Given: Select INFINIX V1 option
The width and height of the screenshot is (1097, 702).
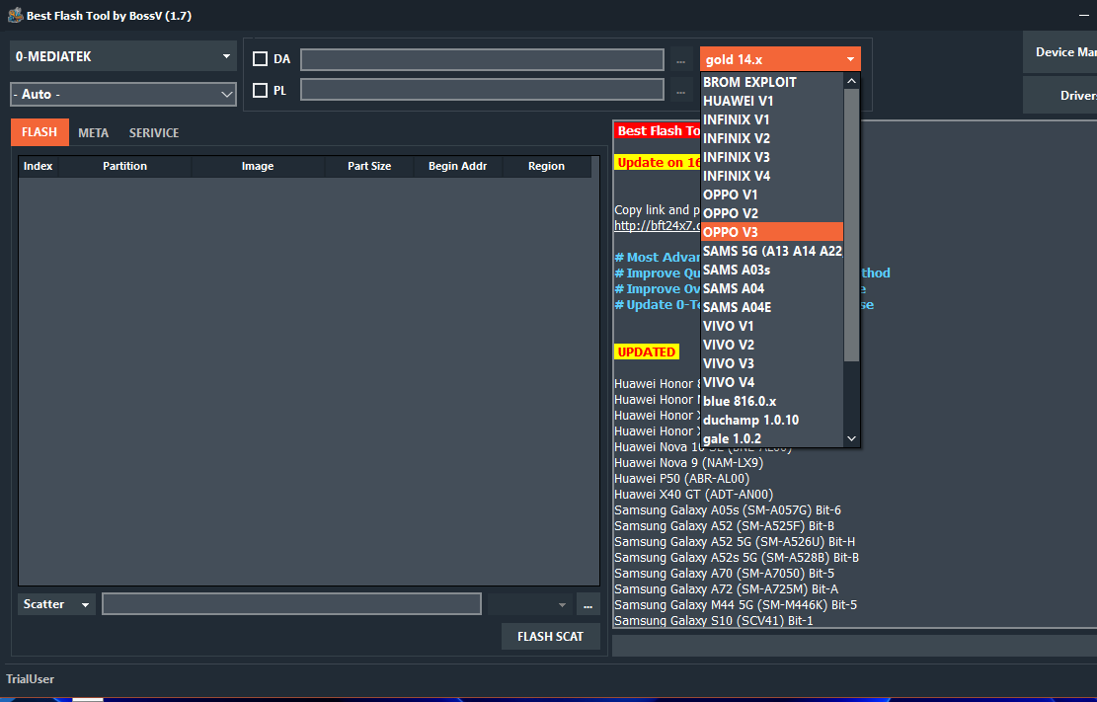Looking at the screenshot, I should tap(772, 119).
